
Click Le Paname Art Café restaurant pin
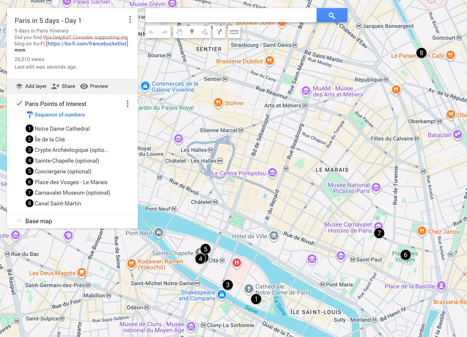pyautogui.click(x=450, y=55)
